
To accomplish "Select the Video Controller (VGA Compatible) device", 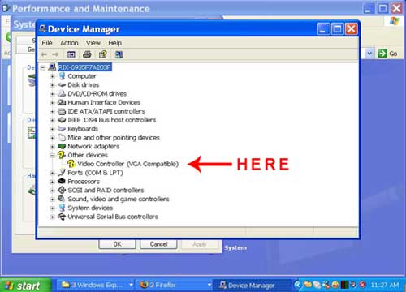I will point(127,164).
